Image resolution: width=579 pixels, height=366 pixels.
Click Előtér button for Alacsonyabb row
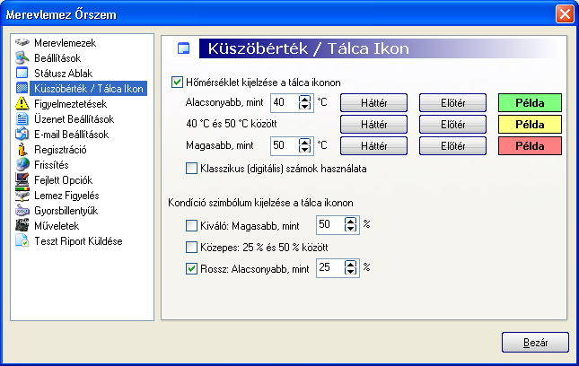(452, 102)
